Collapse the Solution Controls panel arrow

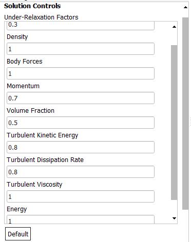point(185,7)
